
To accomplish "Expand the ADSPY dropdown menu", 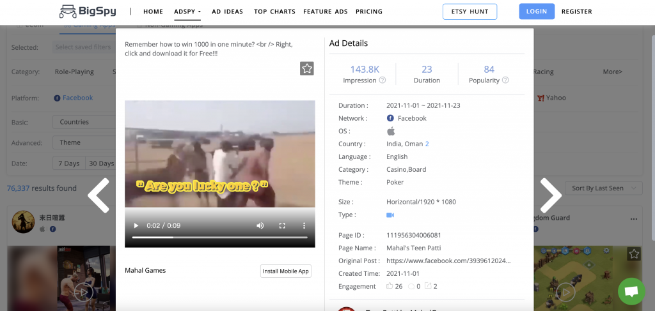I will tap(187, 11).
